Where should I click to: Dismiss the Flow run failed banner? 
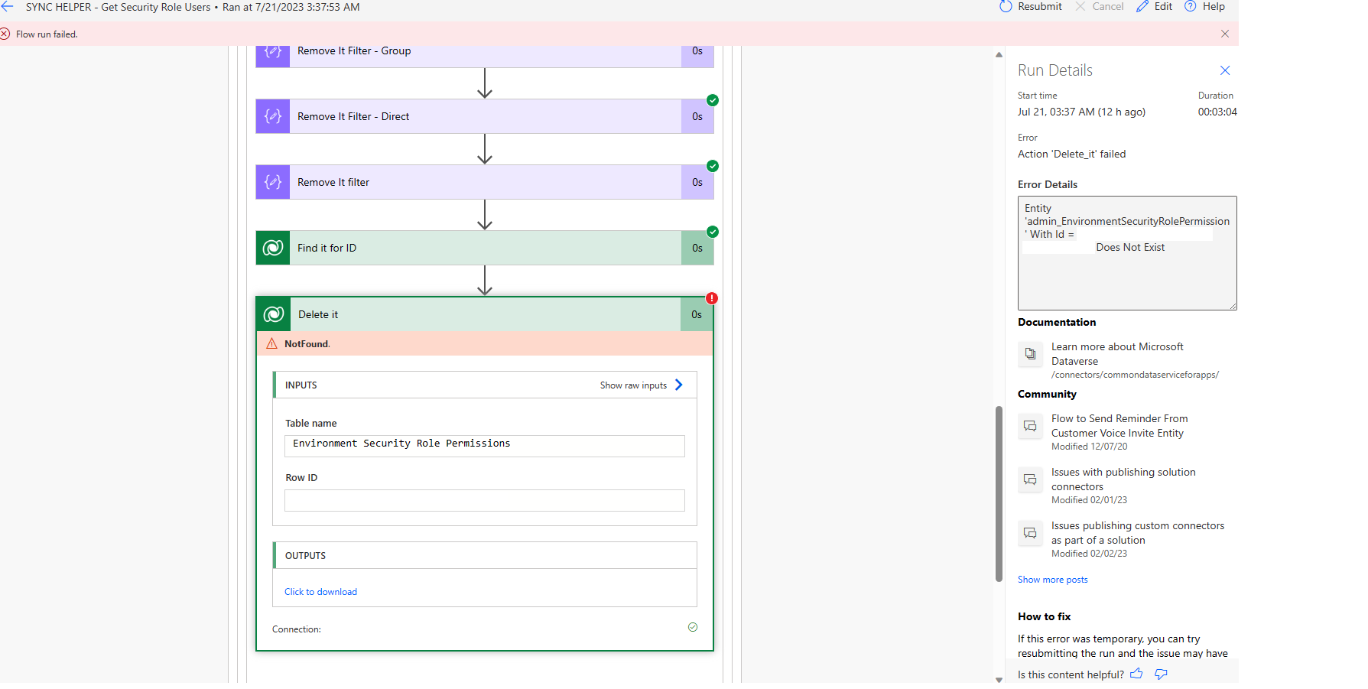[x=1224, y=34]
